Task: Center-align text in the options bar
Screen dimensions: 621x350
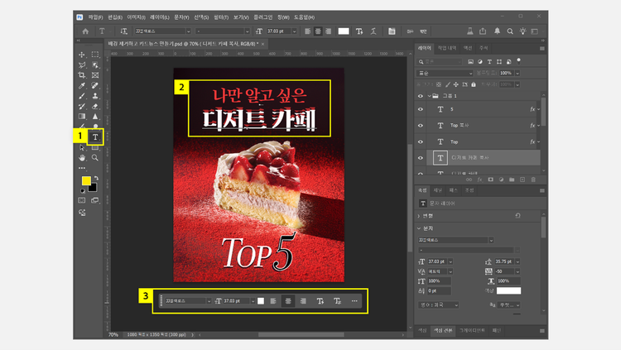Action: (317, 31)
